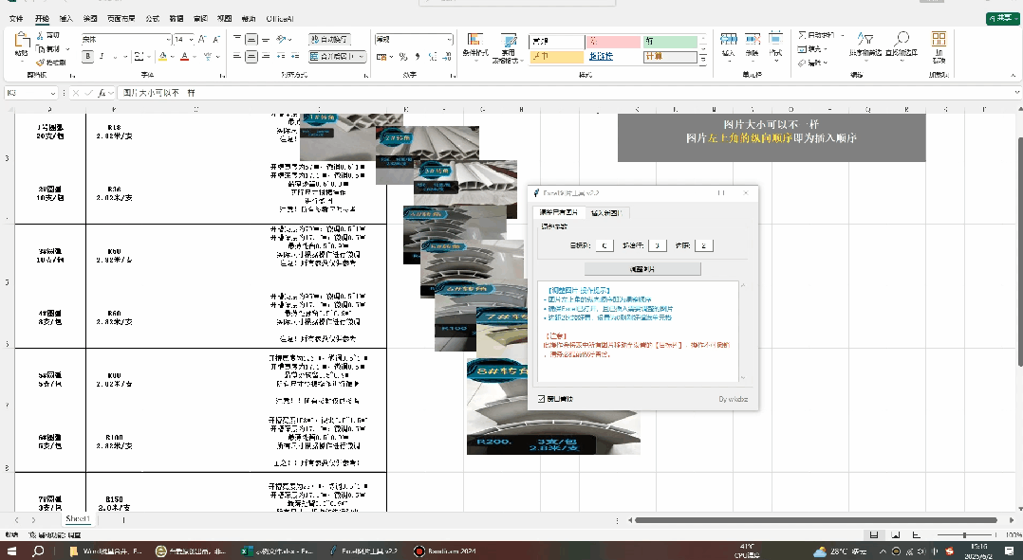Switch to the Insert ribbon tab
The image size is (1023, 560).
pos(65,19)
